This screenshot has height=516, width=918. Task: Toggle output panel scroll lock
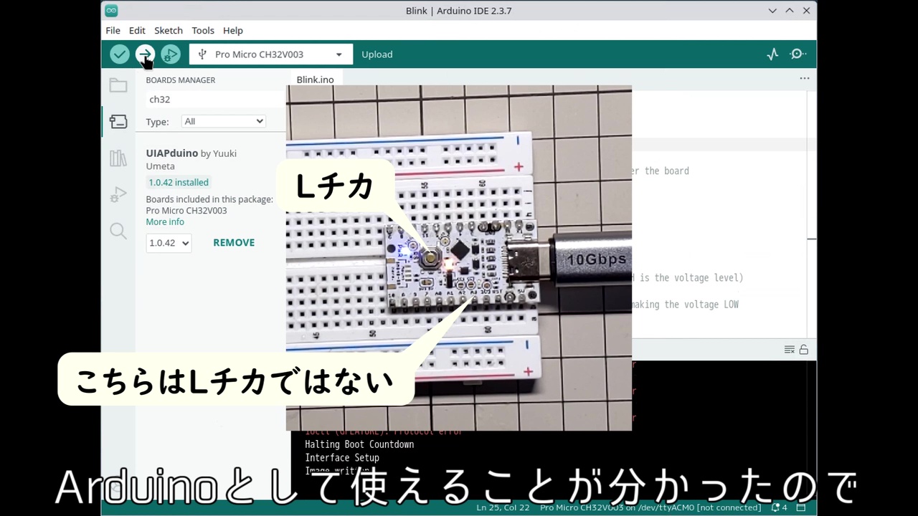(804, 350)
